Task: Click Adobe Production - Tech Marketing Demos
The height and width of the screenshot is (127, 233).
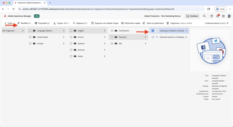Action: click(x=162, y=16)
